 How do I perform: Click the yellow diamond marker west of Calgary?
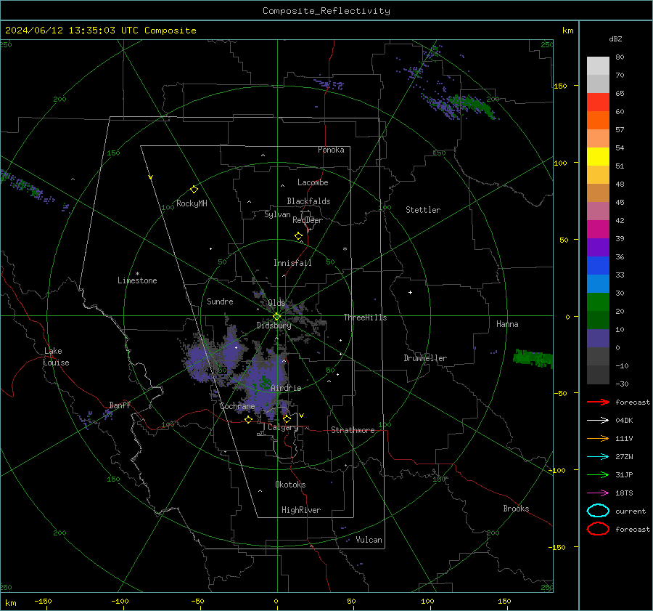click(248, 419)
